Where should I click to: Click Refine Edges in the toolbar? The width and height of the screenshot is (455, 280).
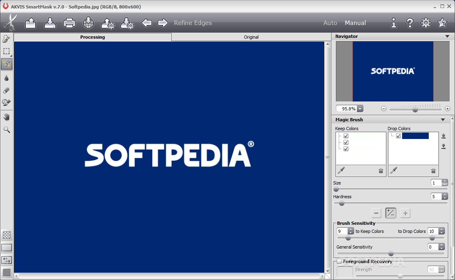[193, 23]
